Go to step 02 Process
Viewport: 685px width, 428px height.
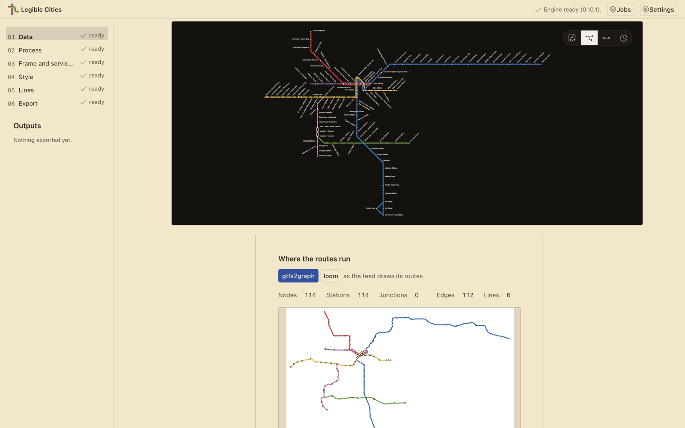[x=57, y=50]
